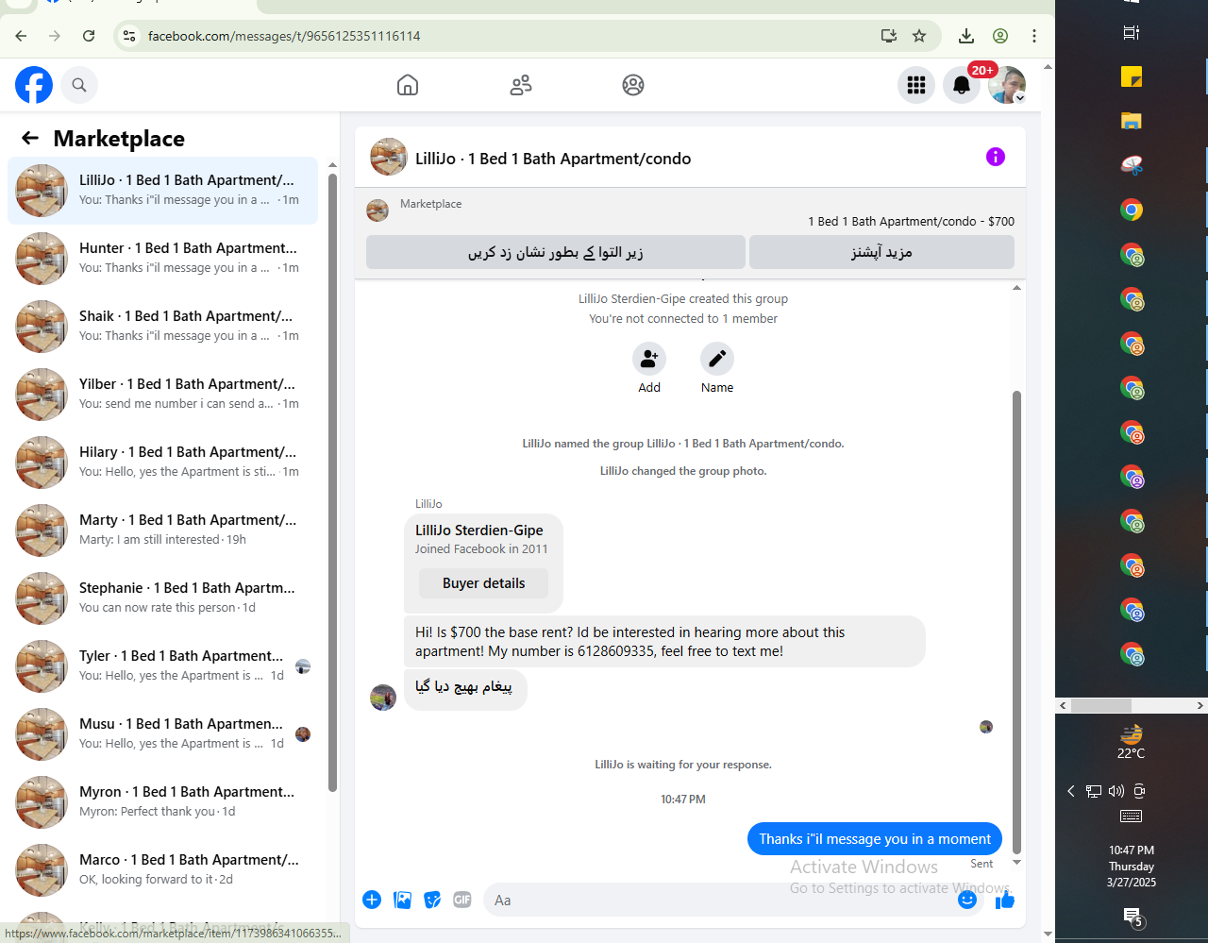Bookmark this page with the star
1208x943 pixels.
point(919,36)
